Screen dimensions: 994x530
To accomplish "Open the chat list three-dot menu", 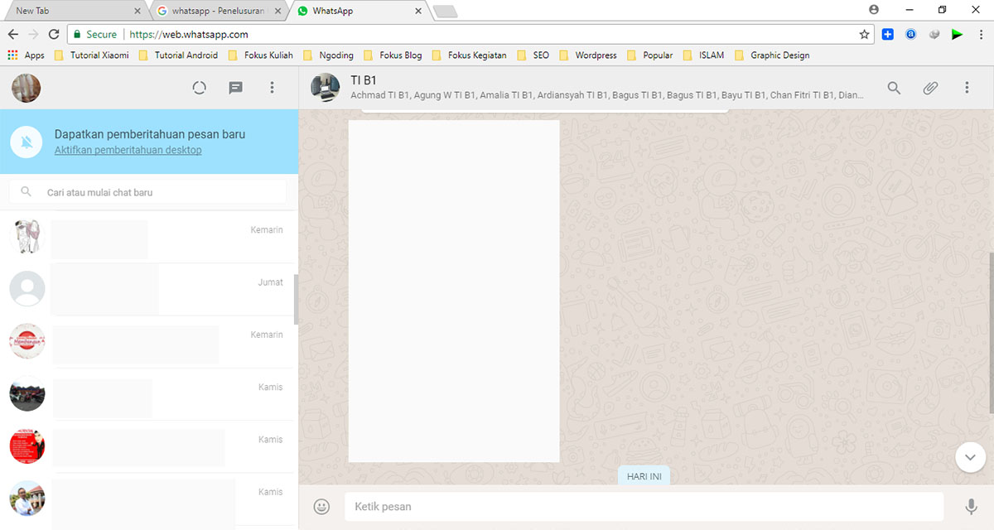I will click(x=272, y=87).
